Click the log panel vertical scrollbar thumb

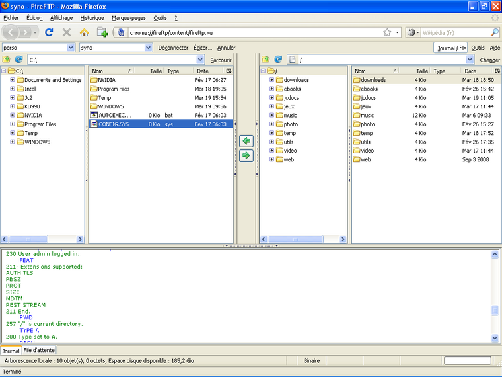tap(495, 310)
